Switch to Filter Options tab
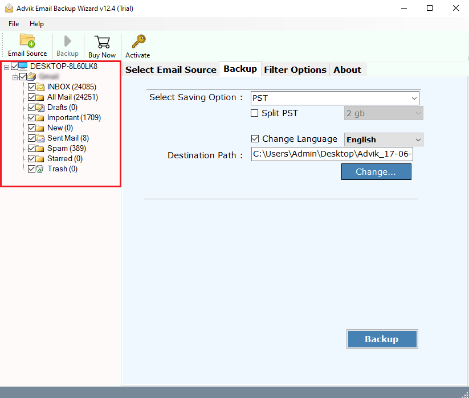 tap(295, 69)
